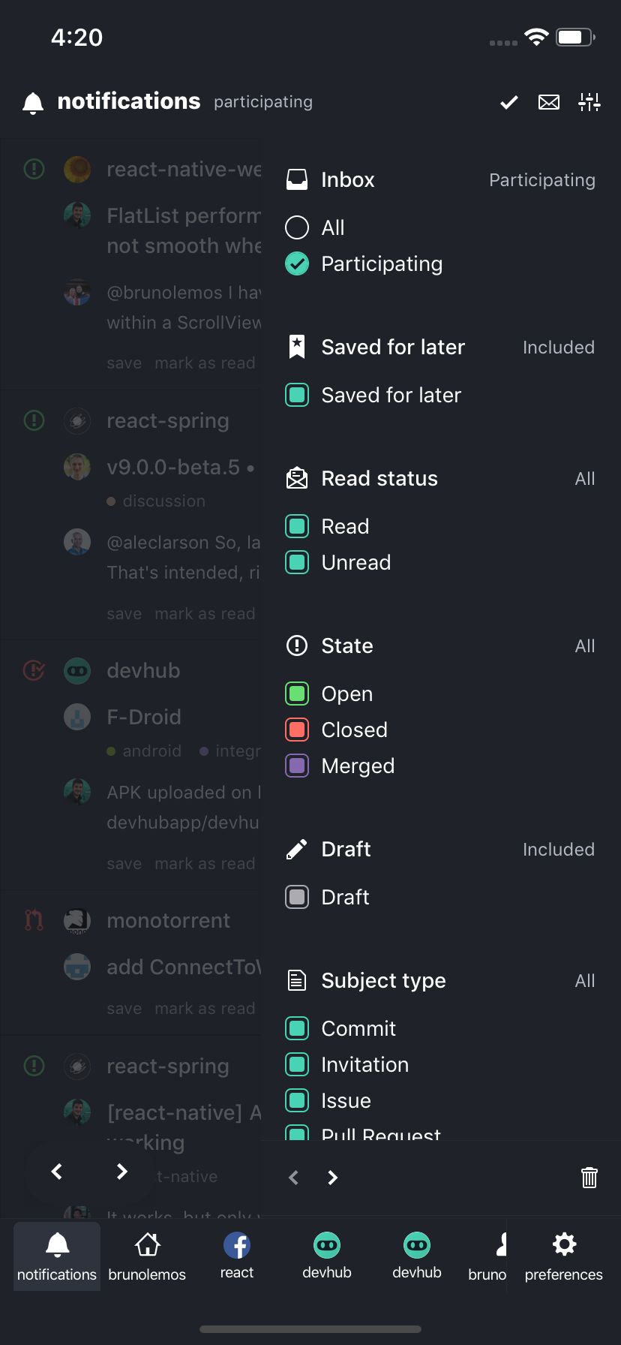Image resolution: width=621 pixels, height=1345 pixels.
Task: Open the Inbox filter section icon
Action: tap(297, 179)
